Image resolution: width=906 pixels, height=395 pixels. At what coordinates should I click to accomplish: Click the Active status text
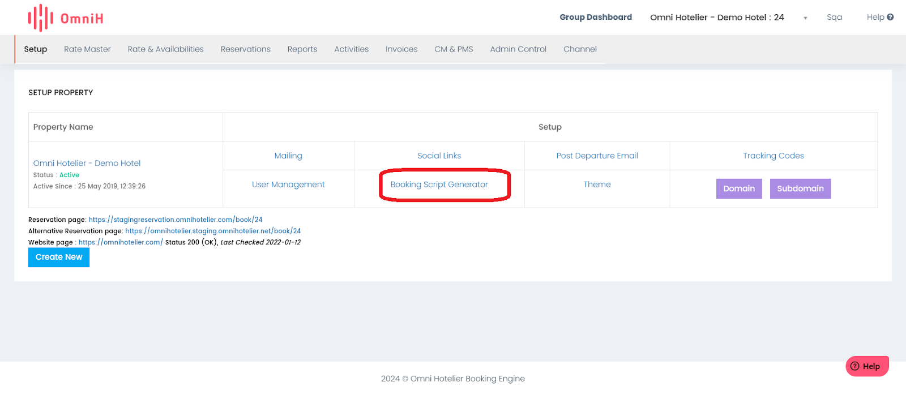click(x=69, y=175)
